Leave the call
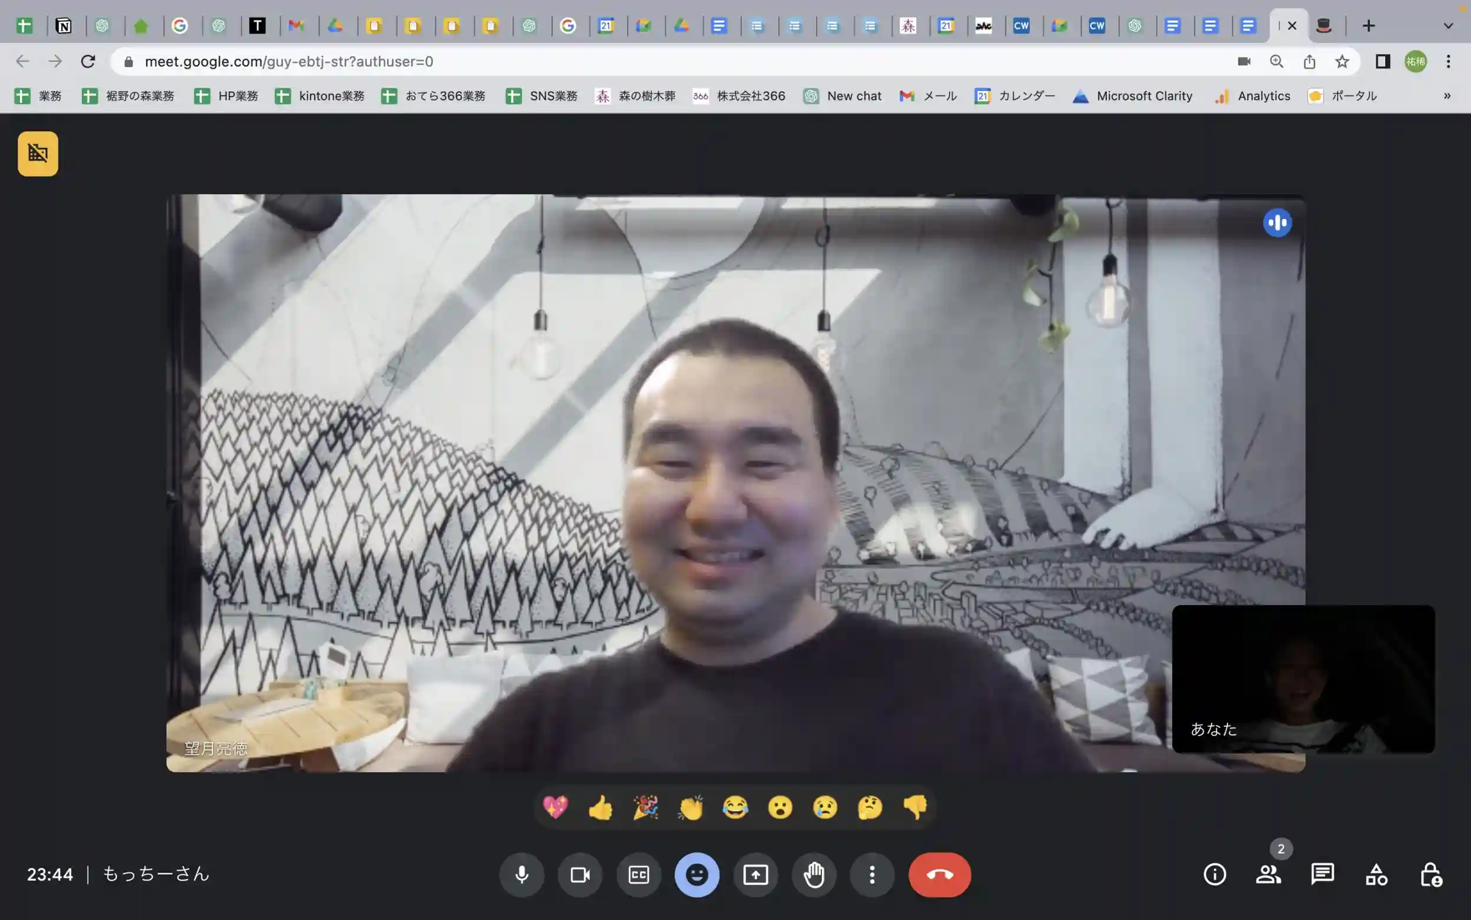The image size is (1471, 920). point(939,874)
